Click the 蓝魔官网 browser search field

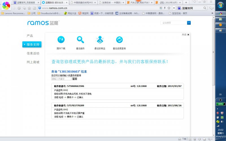pos(192,8)
